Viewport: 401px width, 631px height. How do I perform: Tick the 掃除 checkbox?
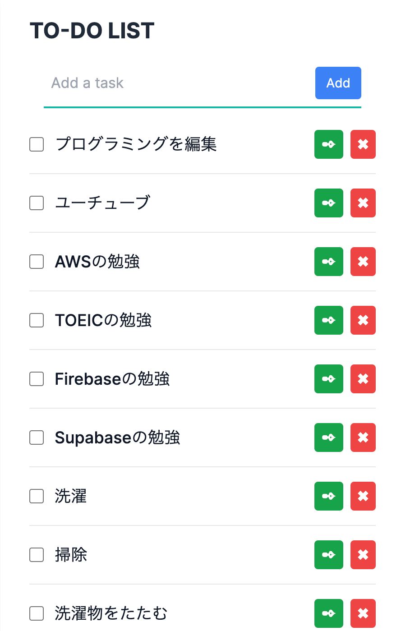[x=37, y=555]
